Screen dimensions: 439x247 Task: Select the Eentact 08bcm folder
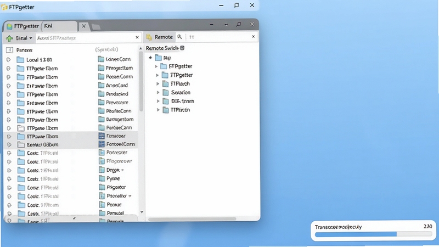coord(38,145)
